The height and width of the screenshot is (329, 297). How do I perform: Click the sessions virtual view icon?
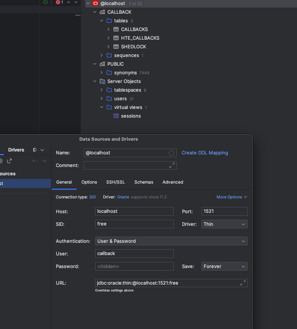click(116, 116)
